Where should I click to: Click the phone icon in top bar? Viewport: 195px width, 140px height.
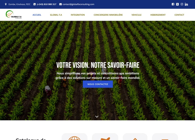click(x=35, y=4)
